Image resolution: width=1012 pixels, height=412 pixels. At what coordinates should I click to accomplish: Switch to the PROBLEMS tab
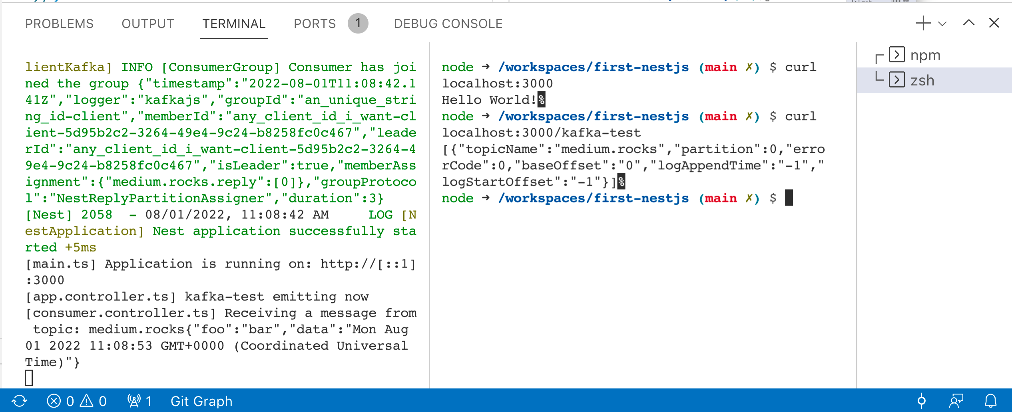tap(59, 24)
